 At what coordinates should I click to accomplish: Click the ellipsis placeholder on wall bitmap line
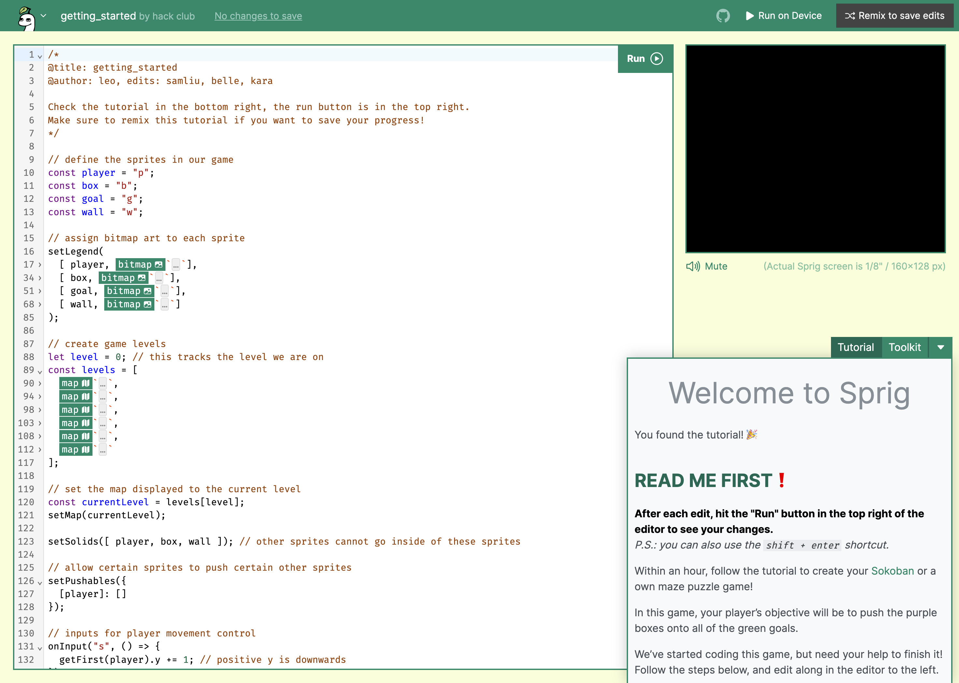click(x=165, y=304)
